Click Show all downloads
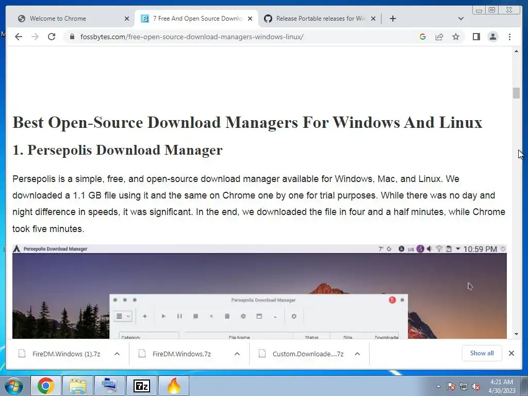 (482, 353)
